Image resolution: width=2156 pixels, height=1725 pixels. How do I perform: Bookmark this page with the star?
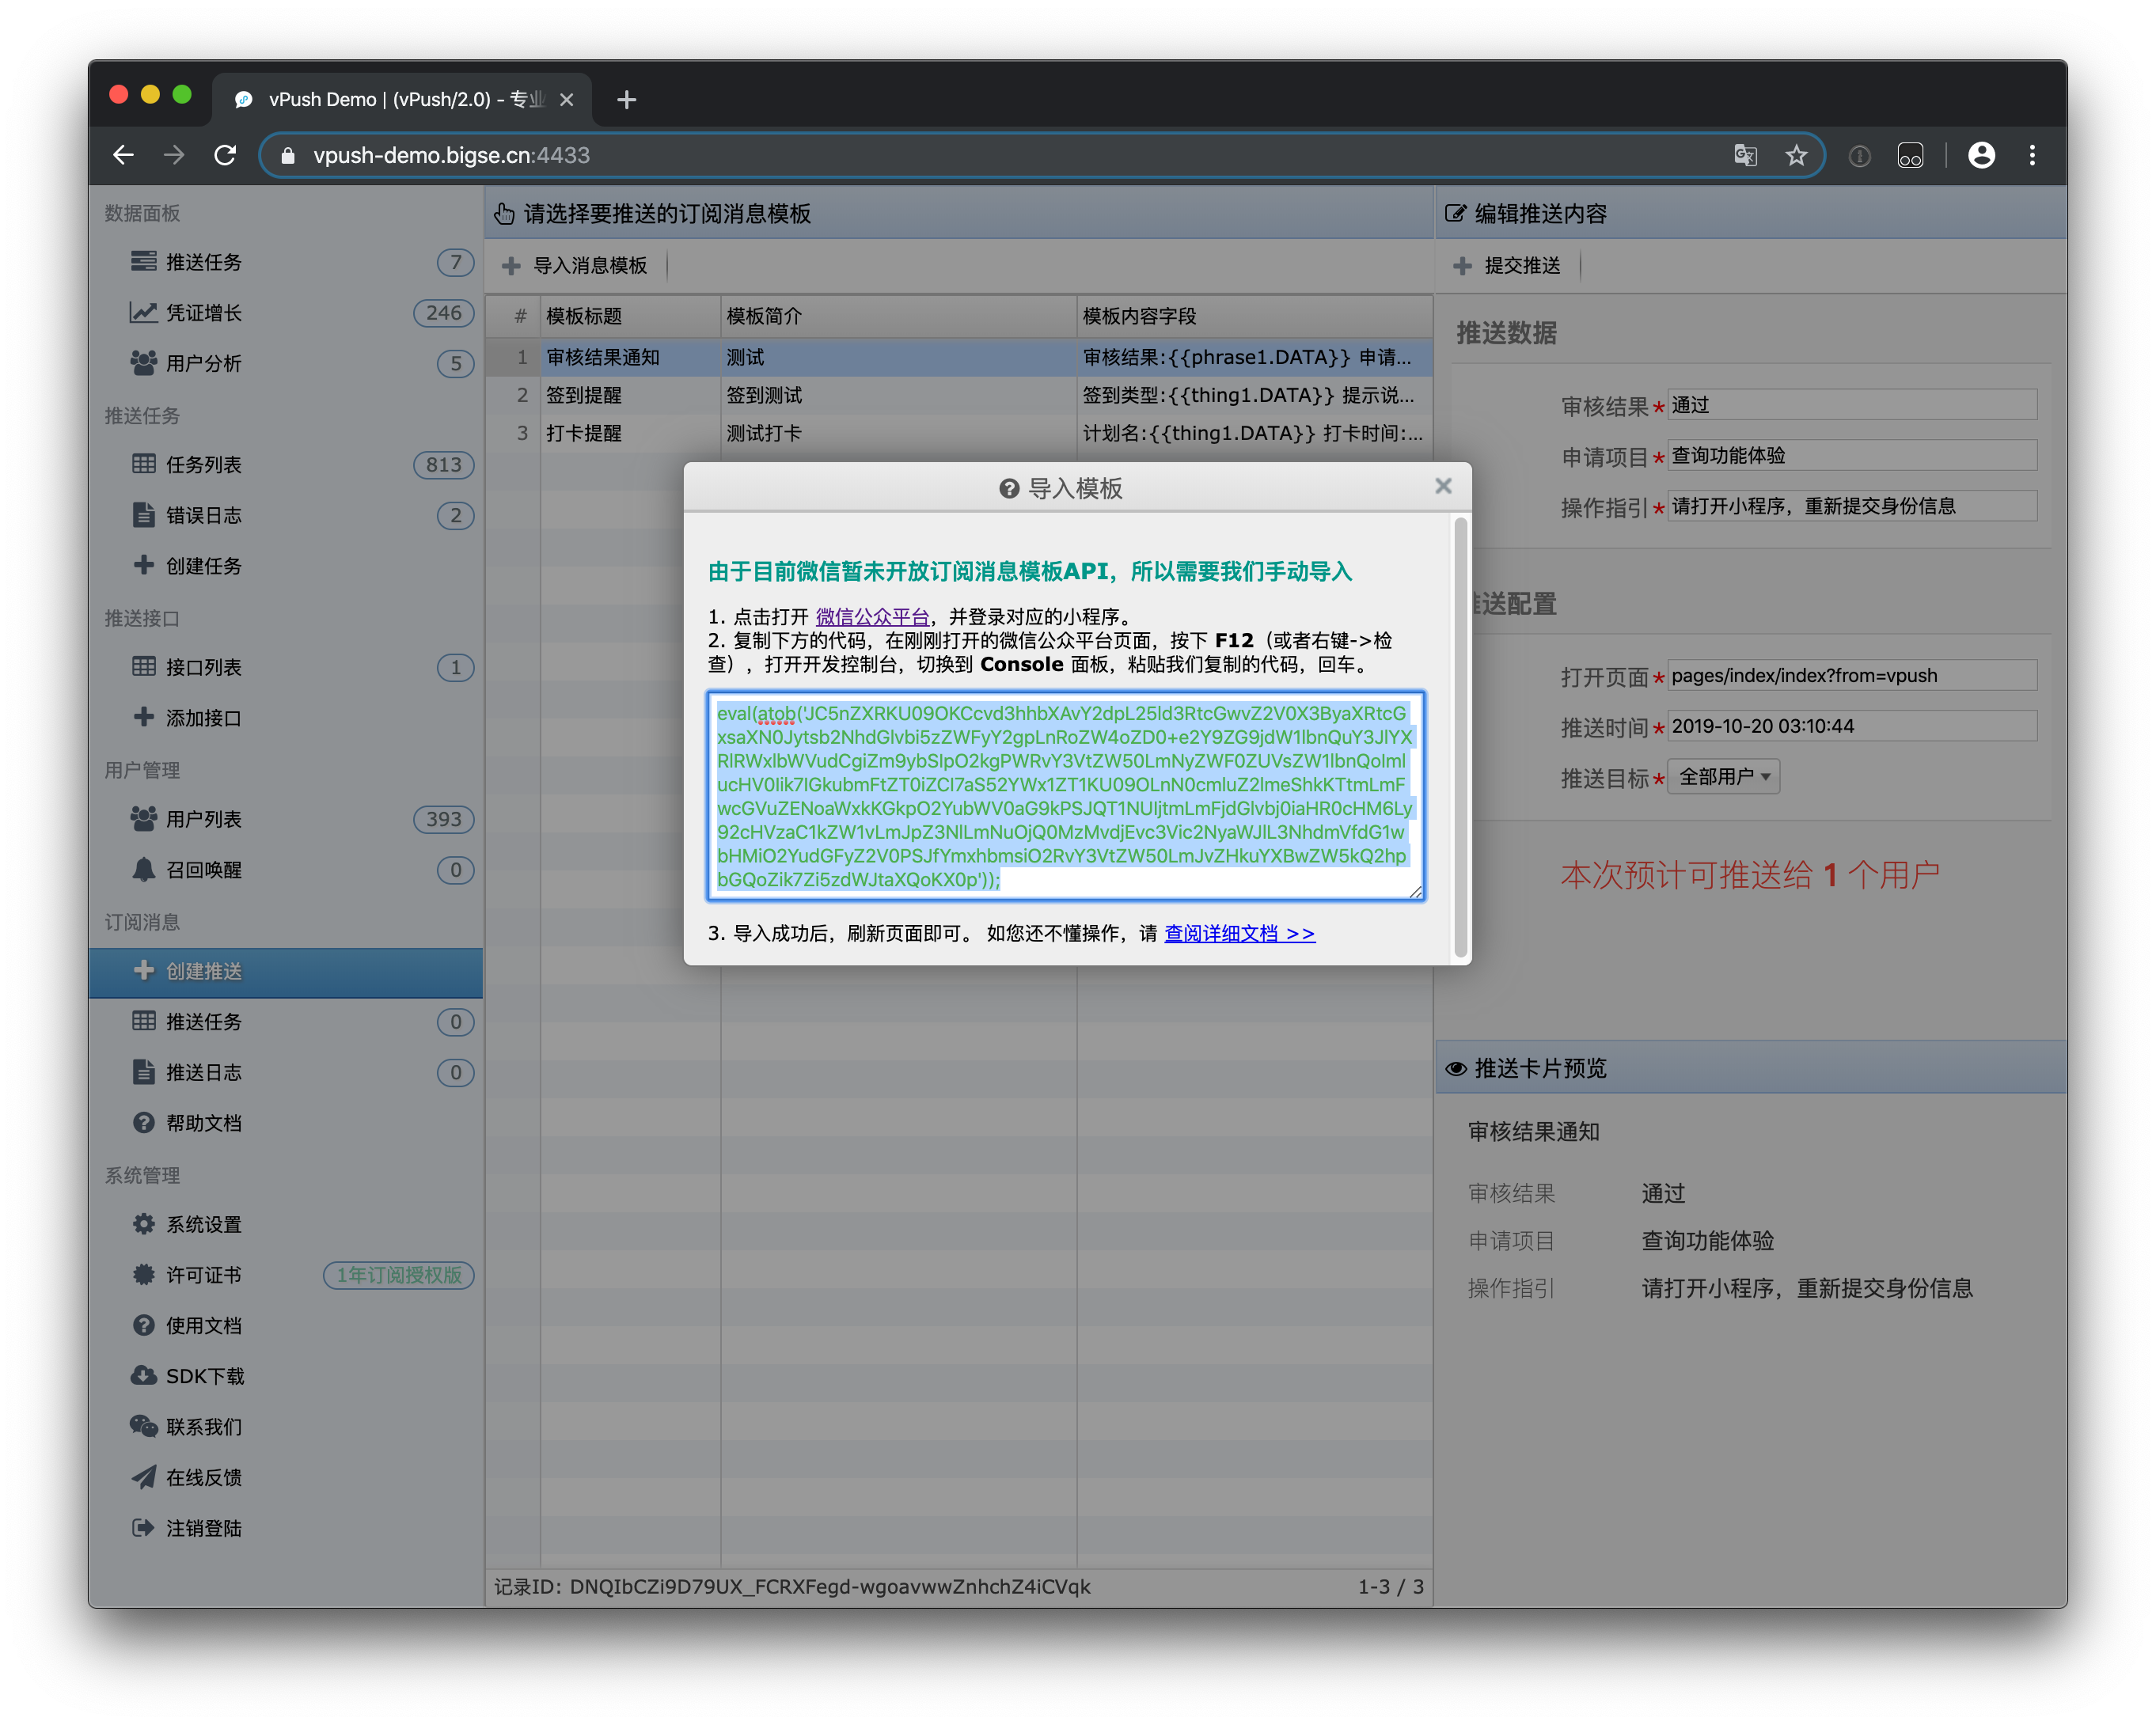(1796, 155)
